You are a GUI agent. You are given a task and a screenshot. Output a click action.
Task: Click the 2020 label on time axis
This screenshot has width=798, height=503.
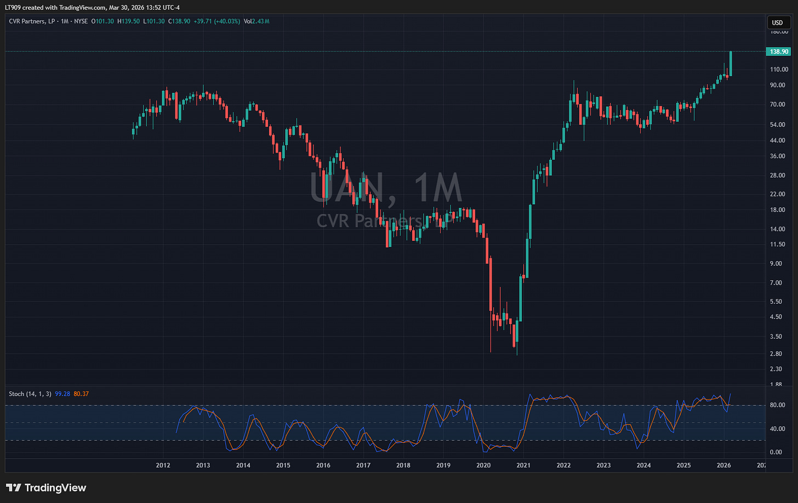coord(483,465)
